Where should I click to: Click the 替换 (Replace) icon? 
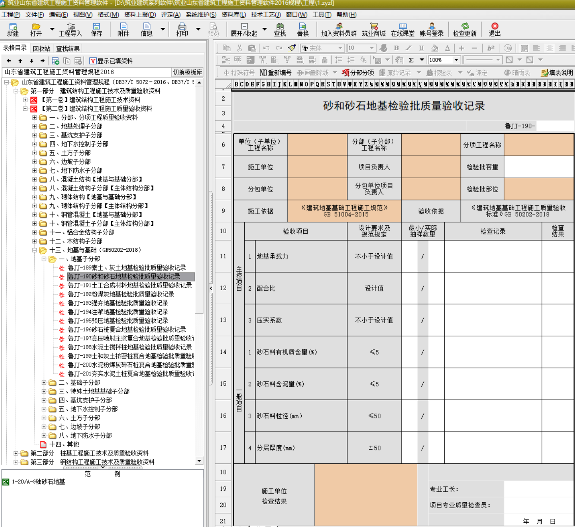[303, 29]
